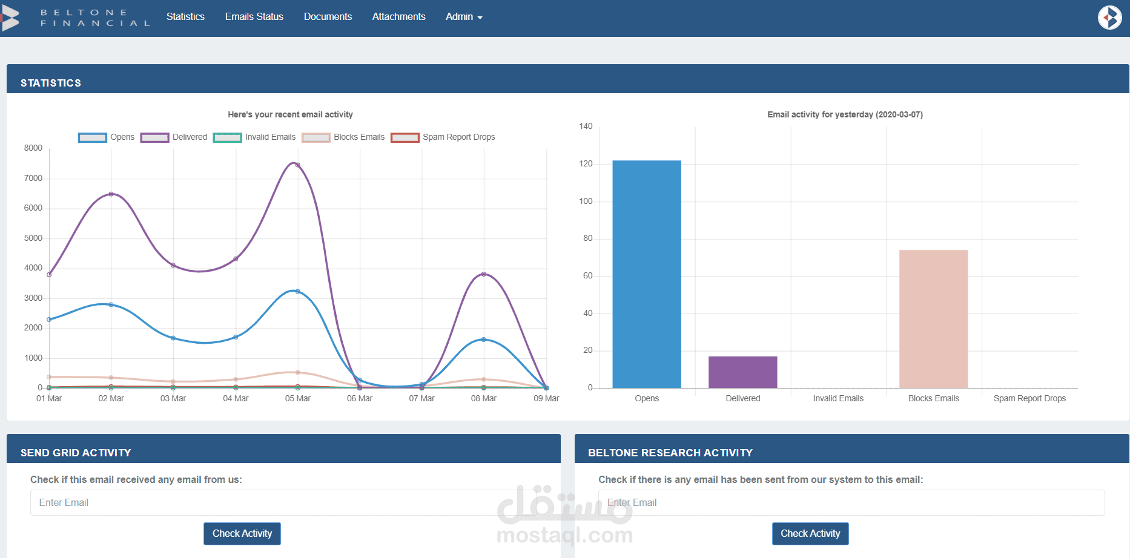Navigate to Documents in the navbar
The image size is (1130, 558).
pyautogui.click(x=328, y=17)
